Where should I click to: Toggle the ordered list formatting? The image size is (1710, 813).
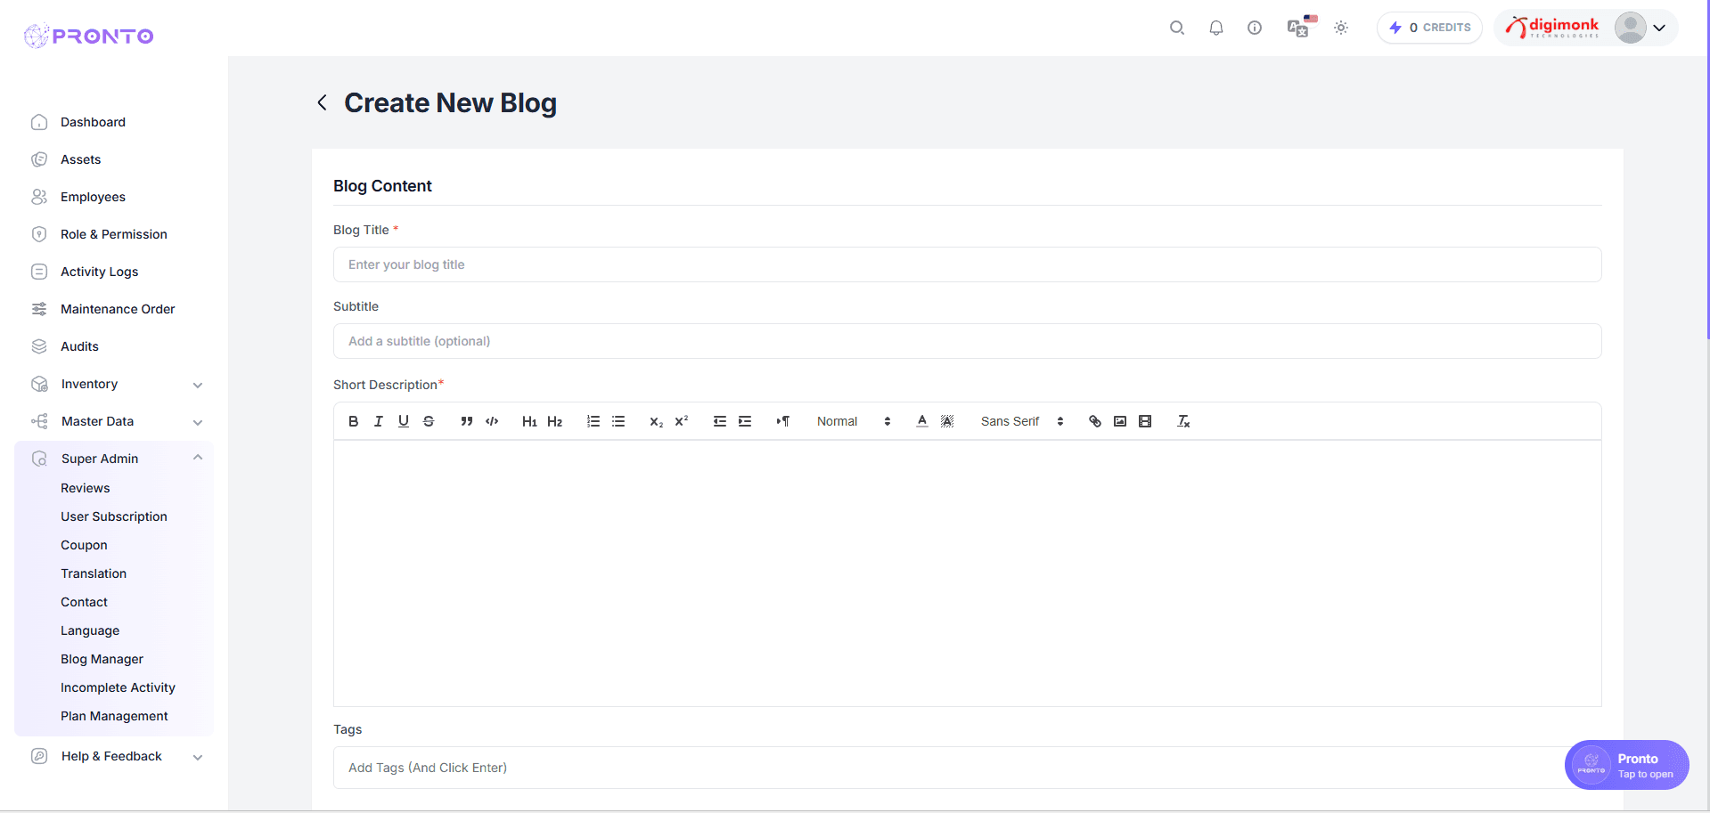coord(593,421)
